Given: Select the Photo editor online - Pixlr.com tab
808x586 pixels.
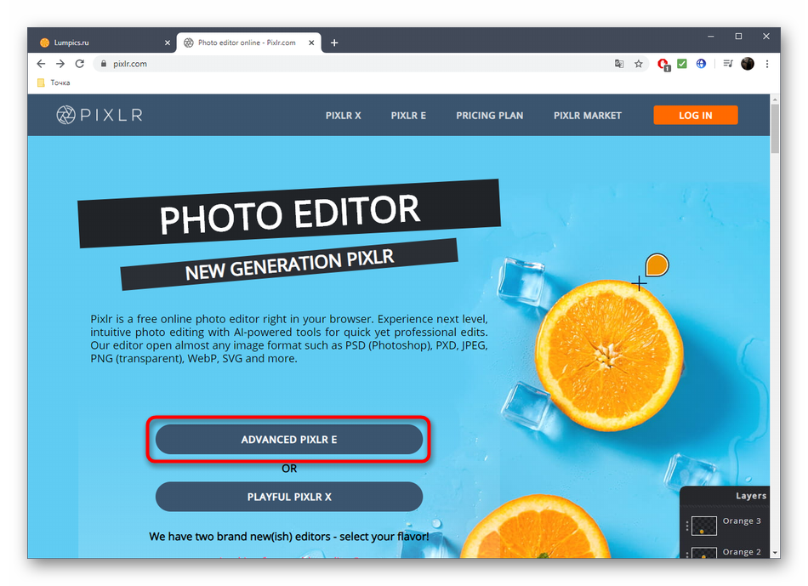Looking at the screenshot, I should pos(249,43).
